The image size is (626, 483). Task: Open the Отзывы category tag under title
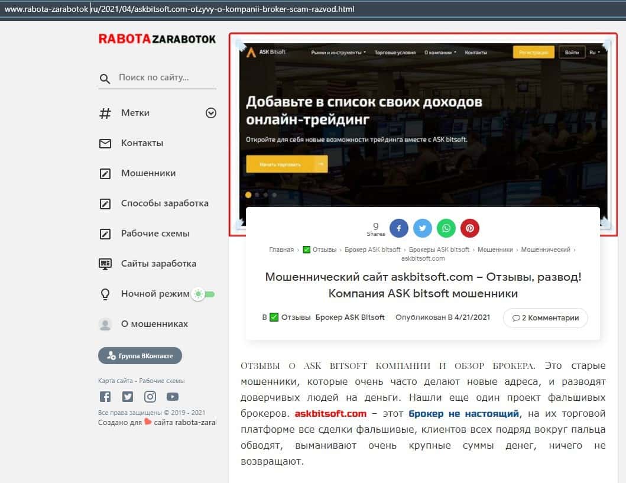pyautogui.click(x=296, y=317)
